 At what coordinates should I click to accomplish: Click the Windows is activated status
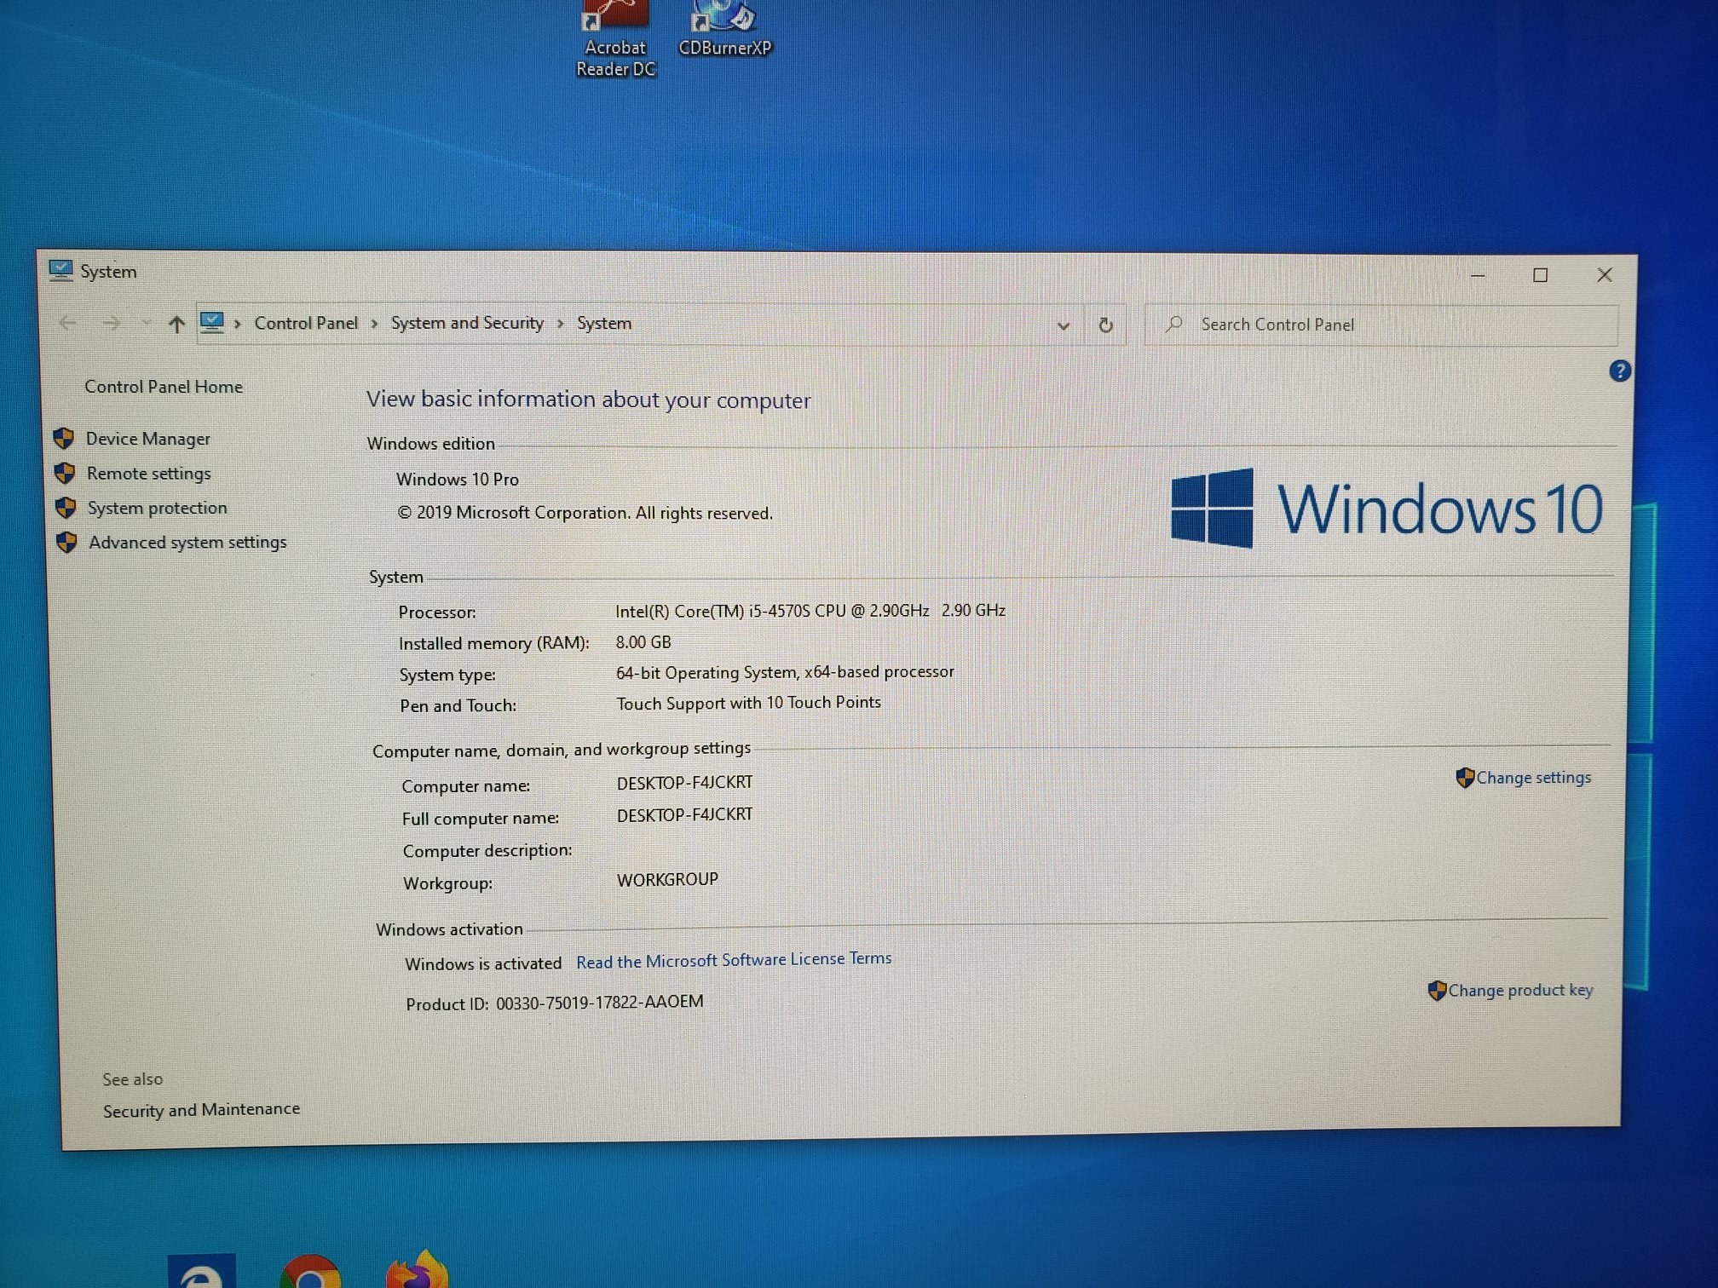coord(483,963)
